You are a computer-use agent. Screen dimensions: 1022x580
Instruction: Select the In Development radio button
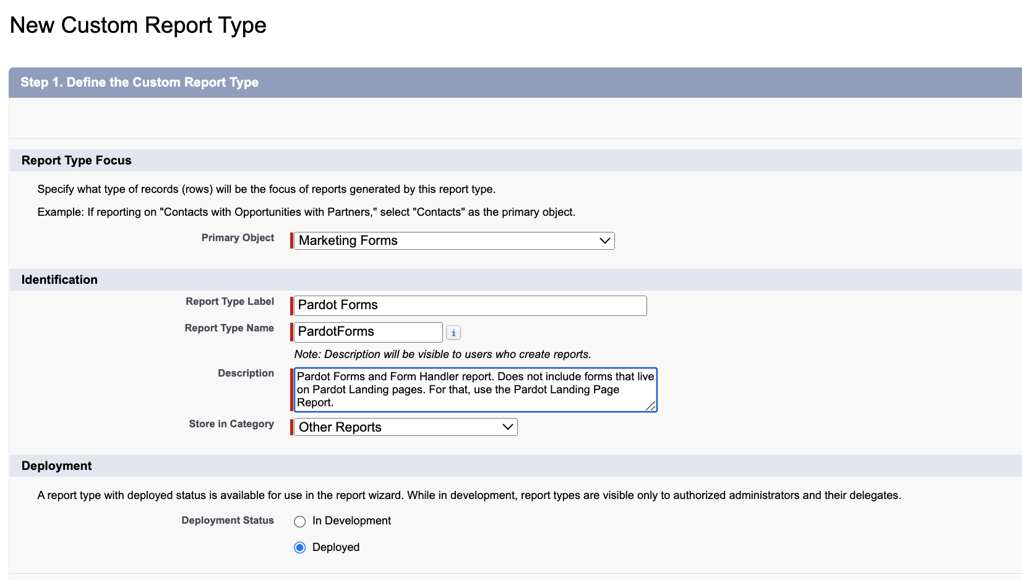[x=299, y=521]
